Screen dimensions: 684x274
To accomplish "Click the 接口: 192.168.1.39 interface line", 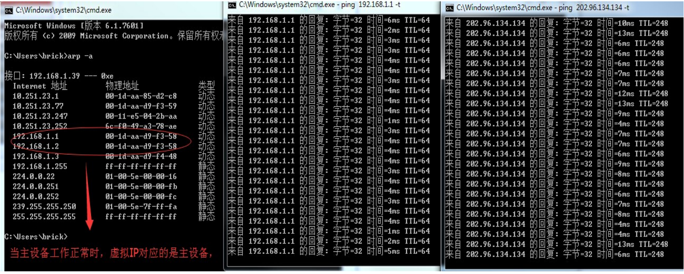I will coord(59,76).
